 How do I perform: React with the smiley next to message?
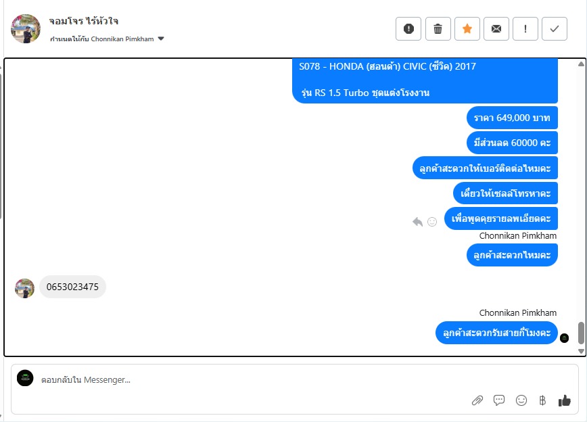point(432,222)
